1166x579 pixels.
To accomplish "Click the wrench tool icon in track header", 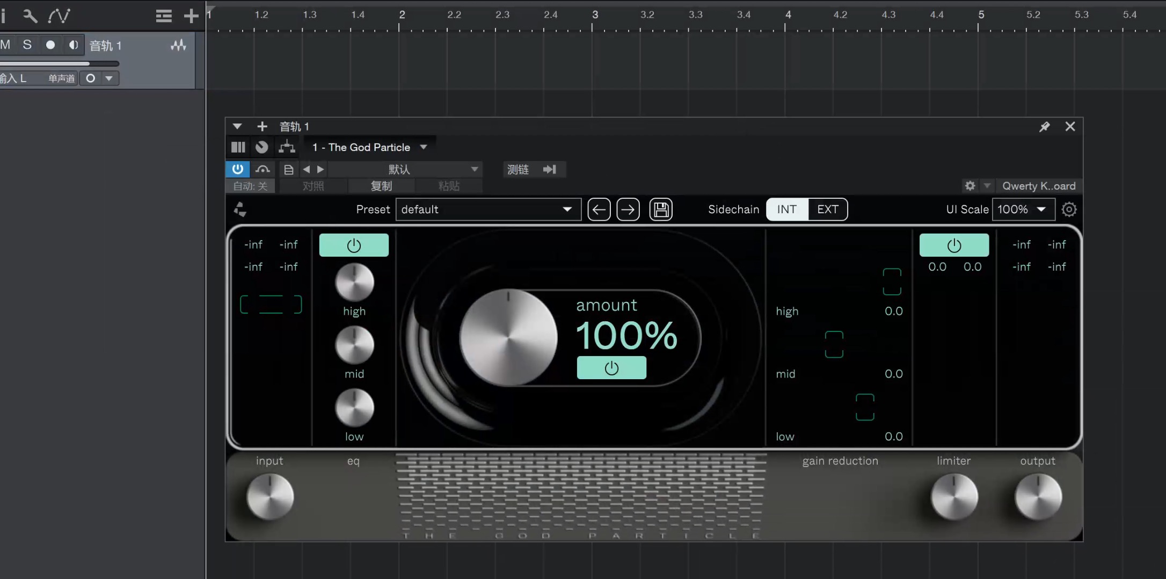I will click(x=30, y=16).
